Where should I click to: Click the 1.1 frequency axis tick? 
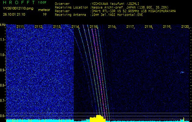pyautogui.click(x=3, y=40)
